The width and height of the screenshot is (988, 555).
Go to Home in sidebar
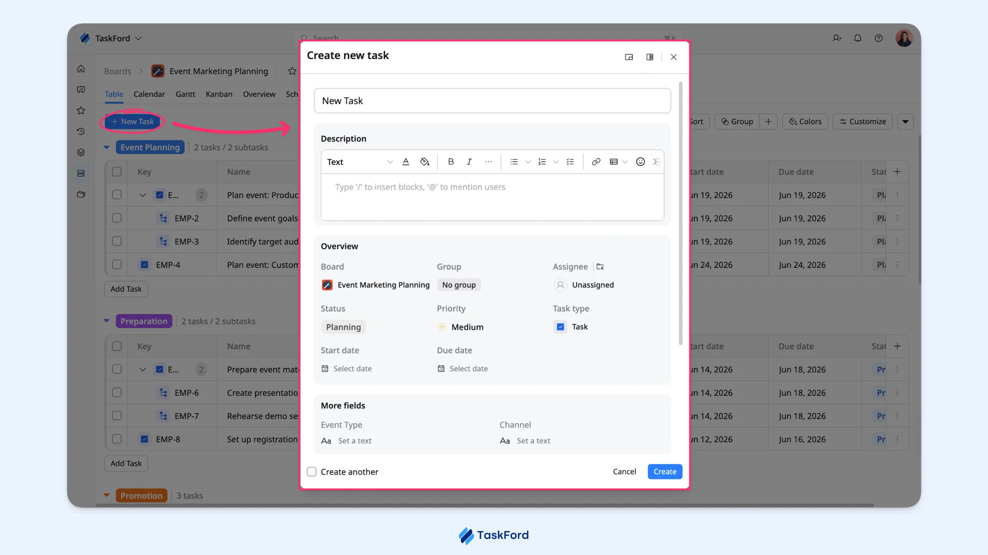81,69
